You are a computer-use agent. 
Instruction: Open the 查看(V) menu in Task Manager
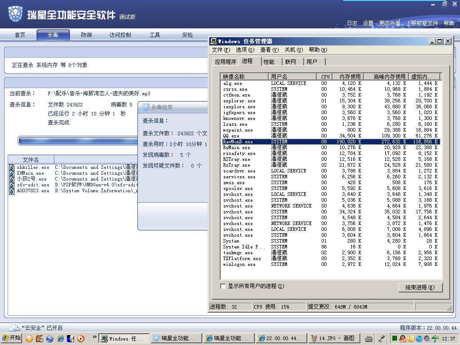point(270,50)
